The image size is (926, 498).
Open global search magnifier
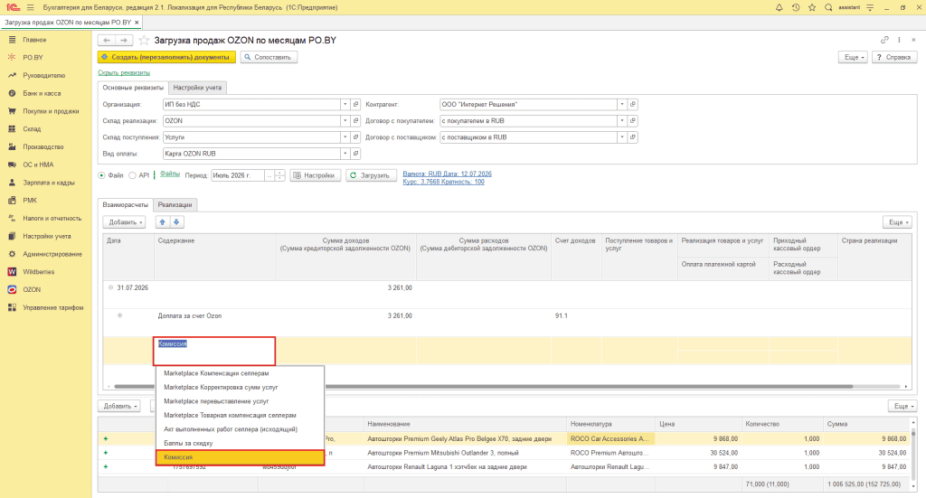(828, 7)
